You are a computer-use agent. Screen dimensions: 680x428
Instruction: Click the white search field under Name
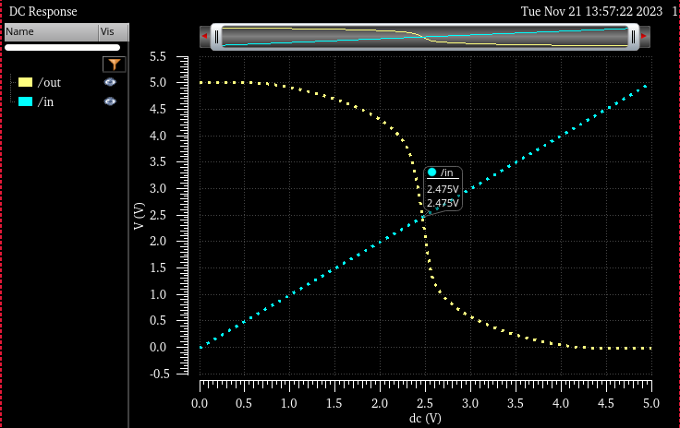[63, 47]
